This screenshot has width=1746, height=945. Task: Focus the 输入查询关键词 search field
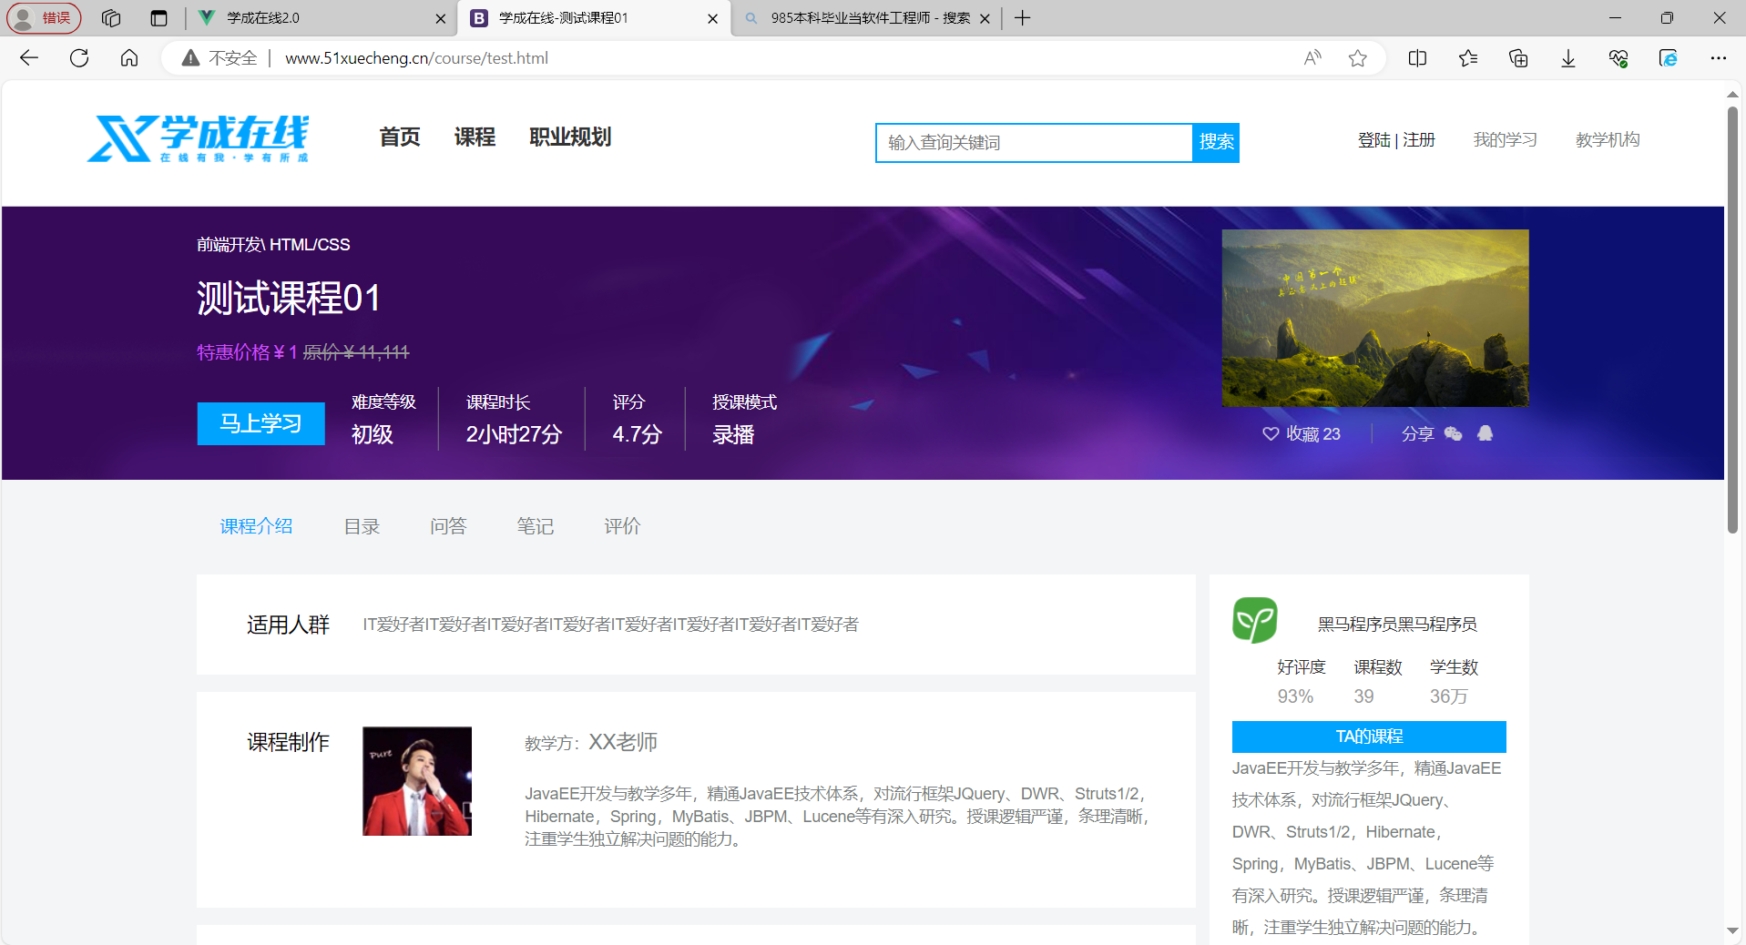pyautogui.click(x=1035, y=143)
